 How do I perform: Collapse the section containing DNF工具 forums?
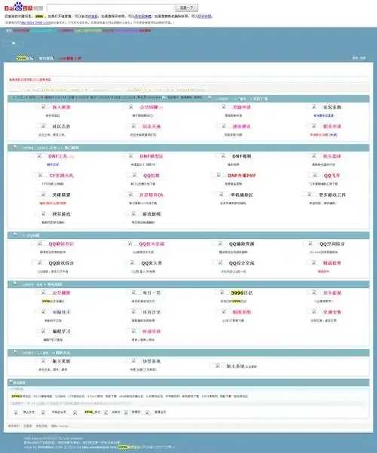point(15,147)
